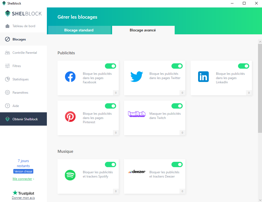262x202 pixels.
Task: Minimize the Shelblock window
Action: tap(232, 3)
